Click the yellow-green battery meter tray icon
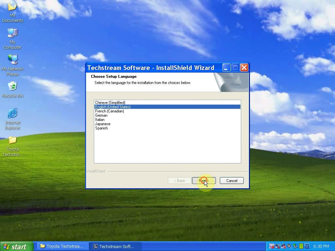 tap(301, 246)
